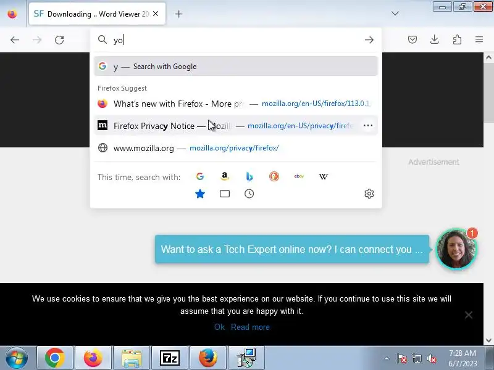This screenshot has width=494, height=370.
Task: Open 7-Zip from the taskbar
Action: tap(170, 358)
